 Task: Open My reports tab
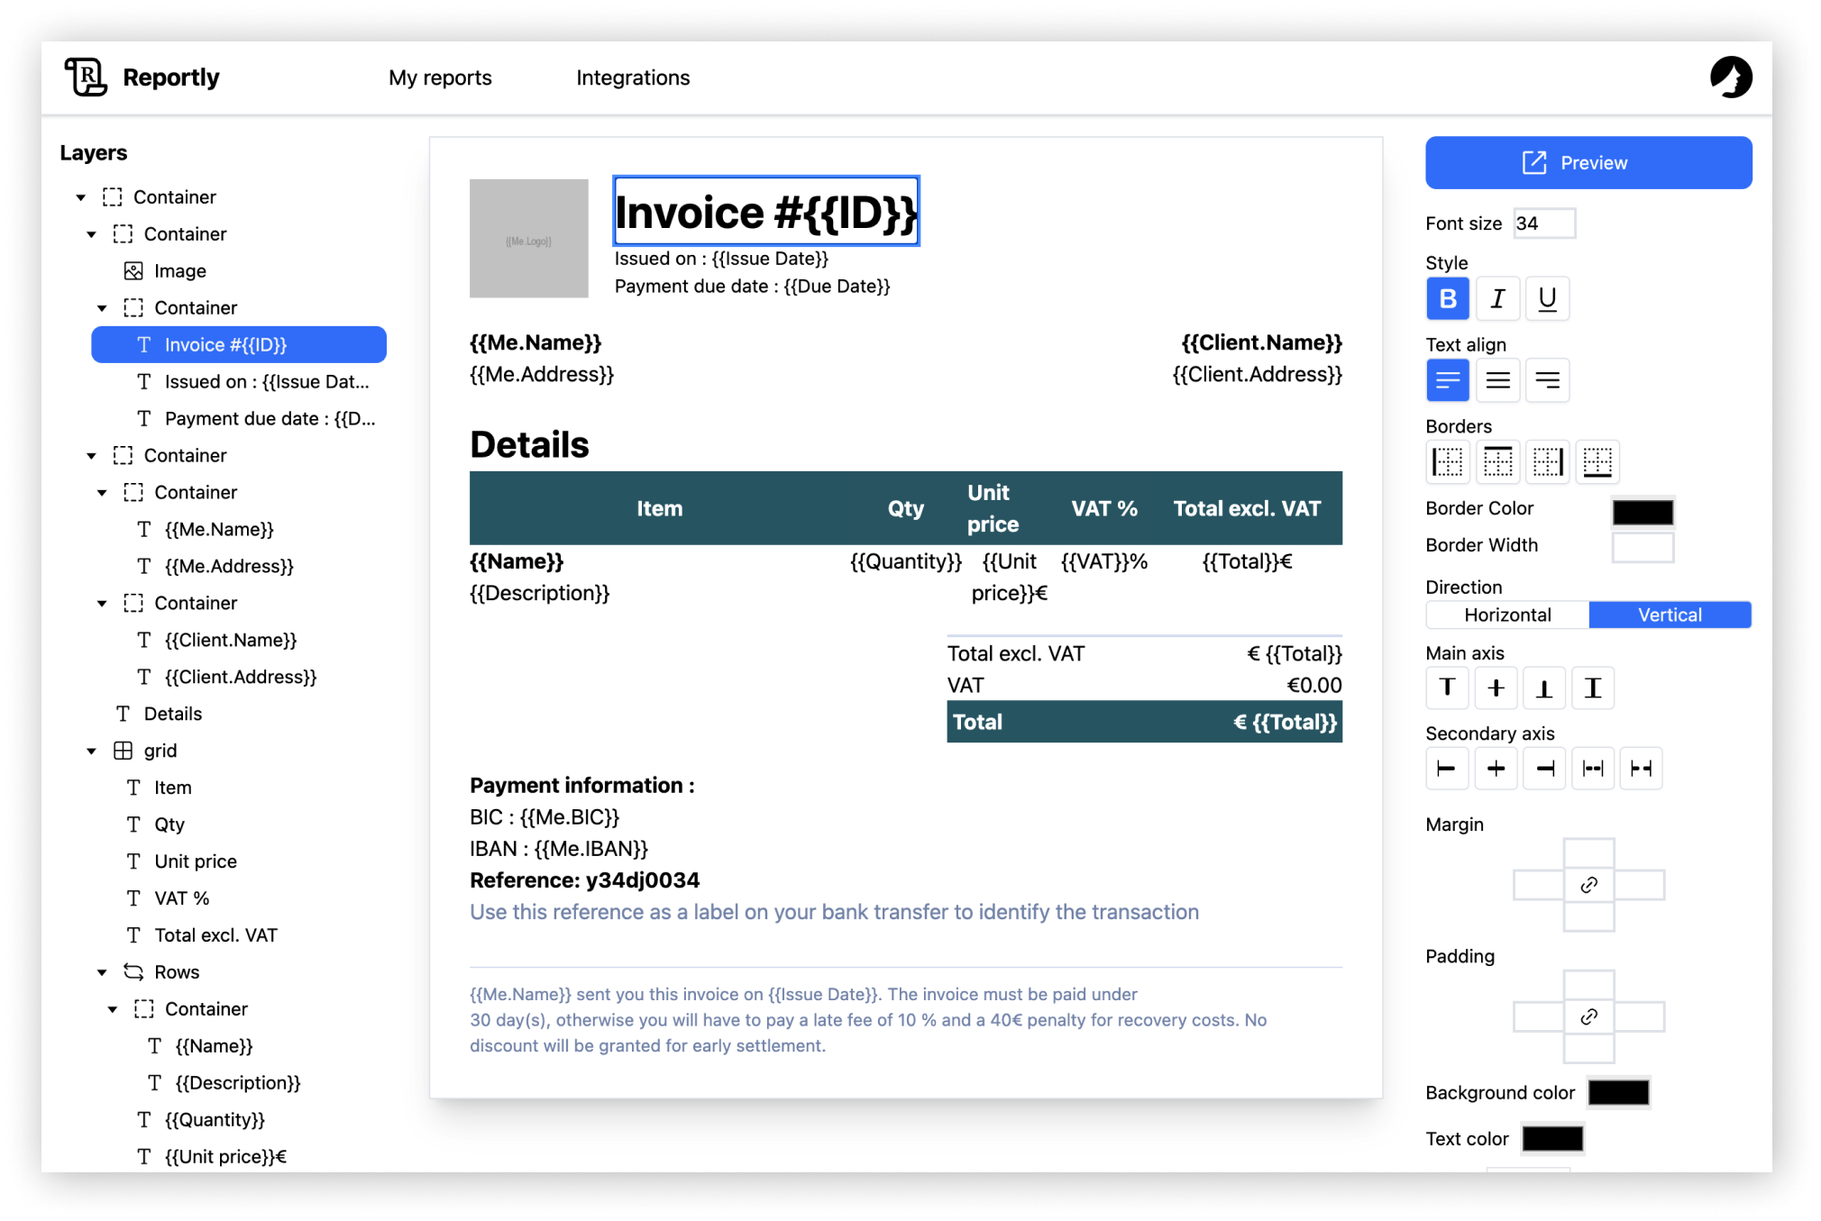440,77
